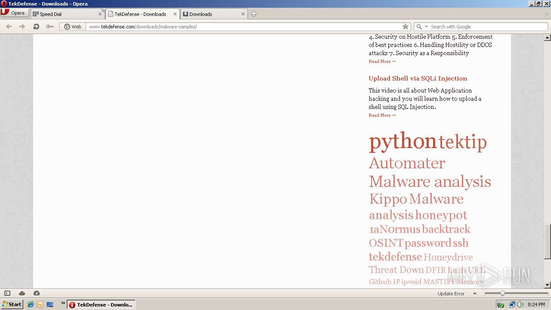Viewport: 551px width, 310px height.
Task: Click the 8:24 PM system clock
Action: 536,304
